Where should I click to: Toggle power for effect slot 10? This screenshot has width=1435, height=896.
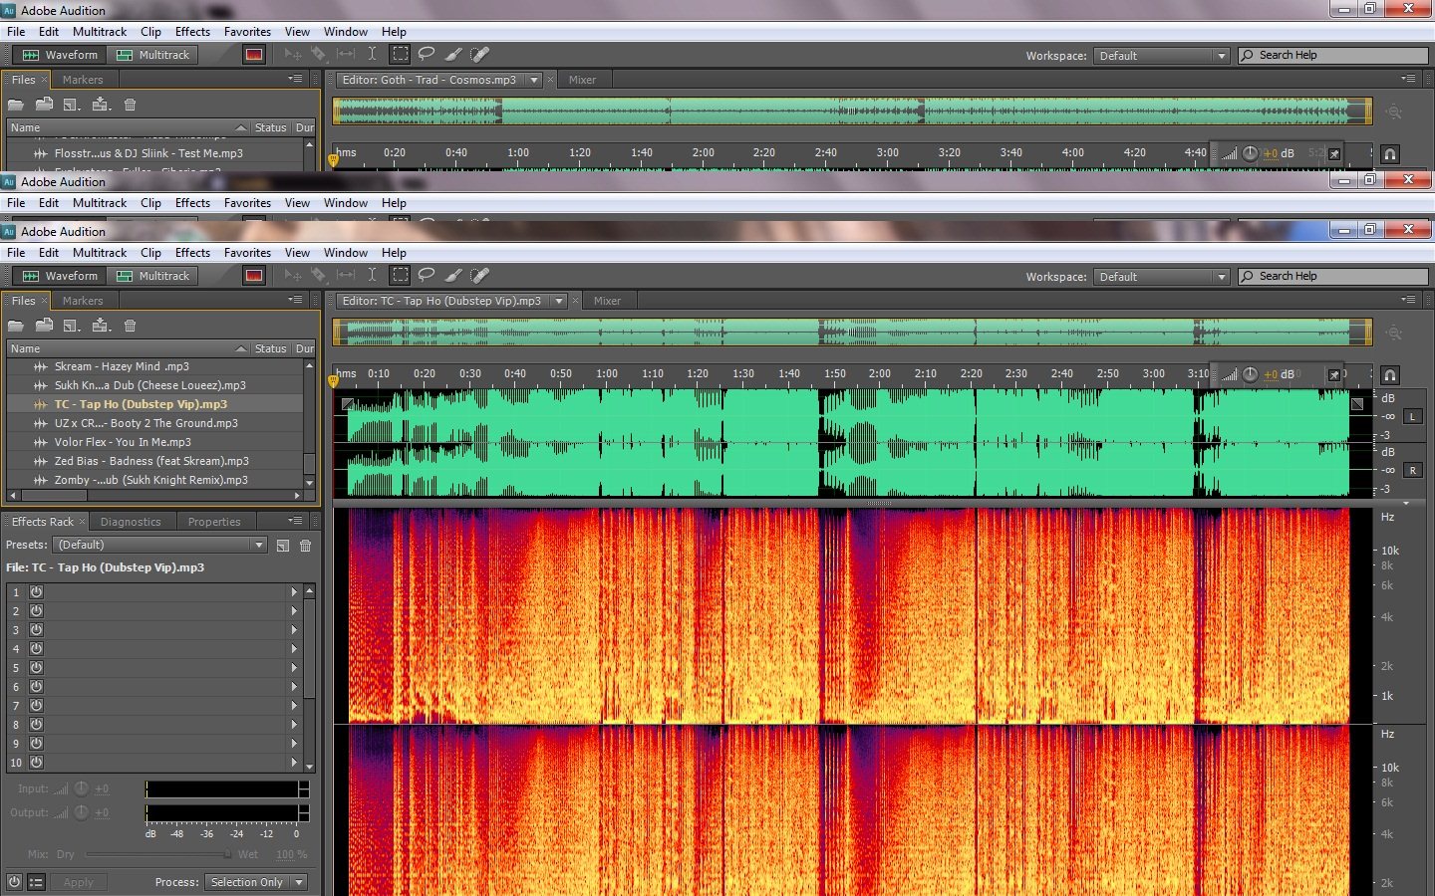(x=36, y=763)
